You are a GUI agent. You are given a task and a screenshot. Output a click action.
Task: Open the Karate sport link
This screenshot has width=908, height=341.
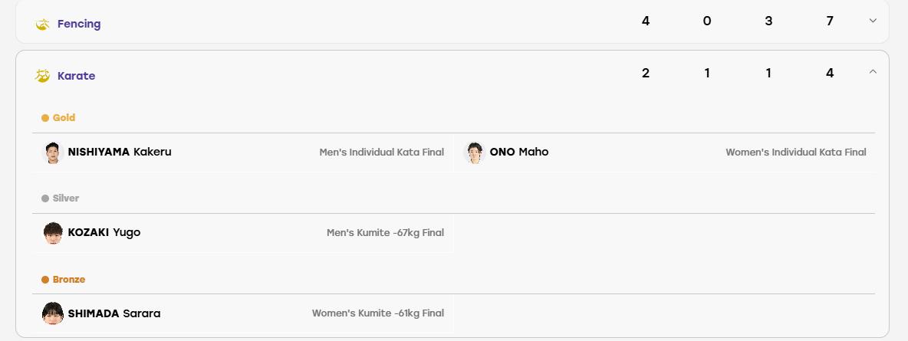pos(77,76)
